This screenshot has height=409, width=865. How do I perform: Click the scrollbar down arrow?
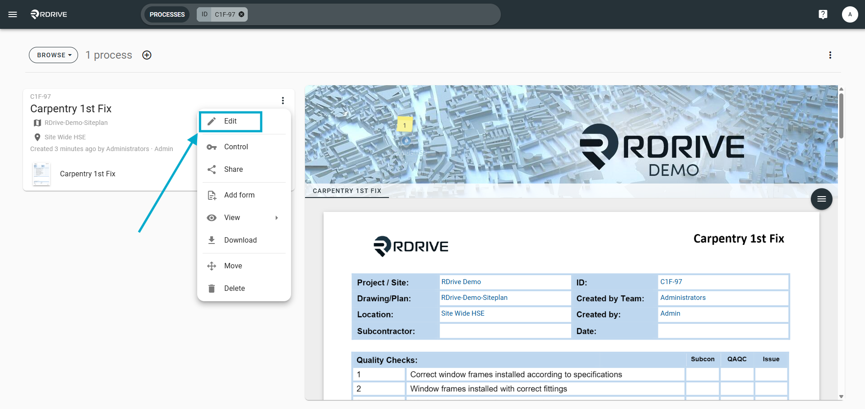[x=841, y=397]
